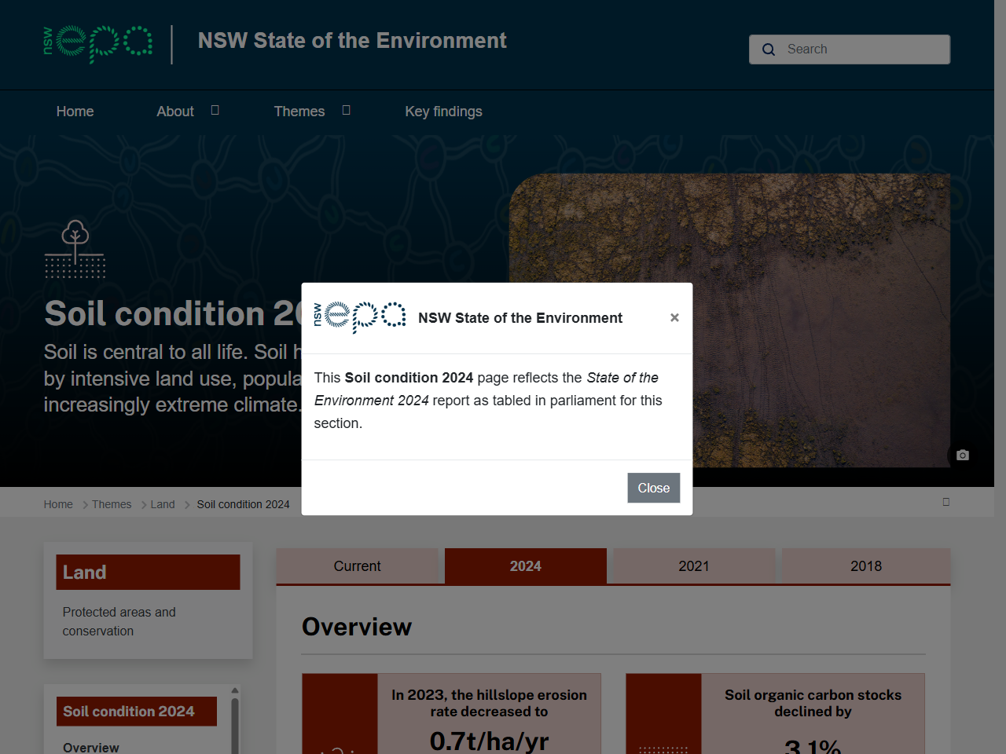The image size is (1006, 754).
Task: Click the soil and tree icon in the banner
Action: pos(75,247)
